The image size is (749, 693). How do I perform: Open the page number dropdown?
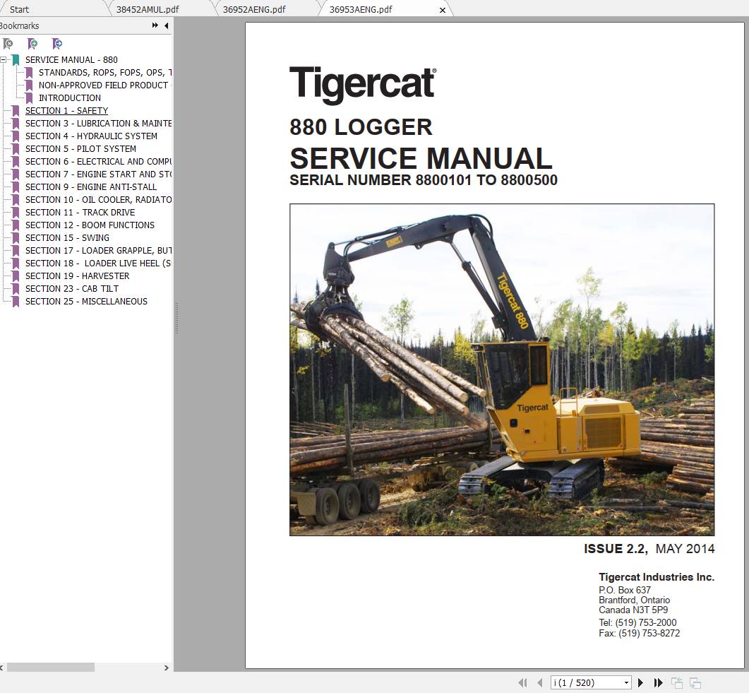coord(625,682)
